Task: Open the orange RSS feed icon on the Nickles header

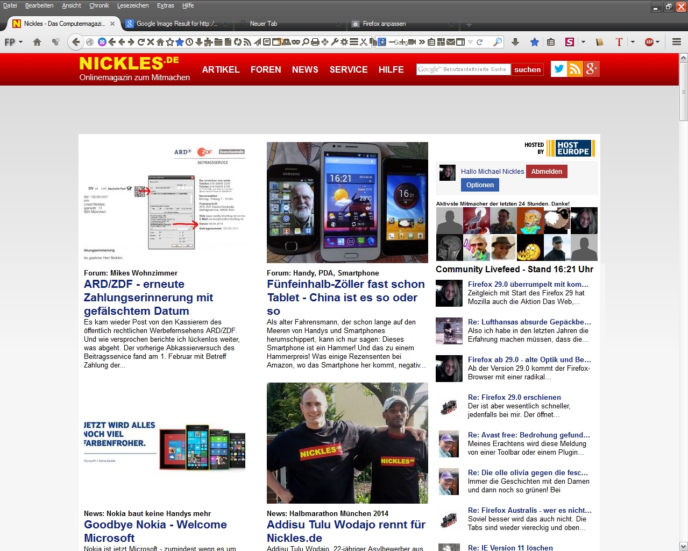Action: point(575,68)
